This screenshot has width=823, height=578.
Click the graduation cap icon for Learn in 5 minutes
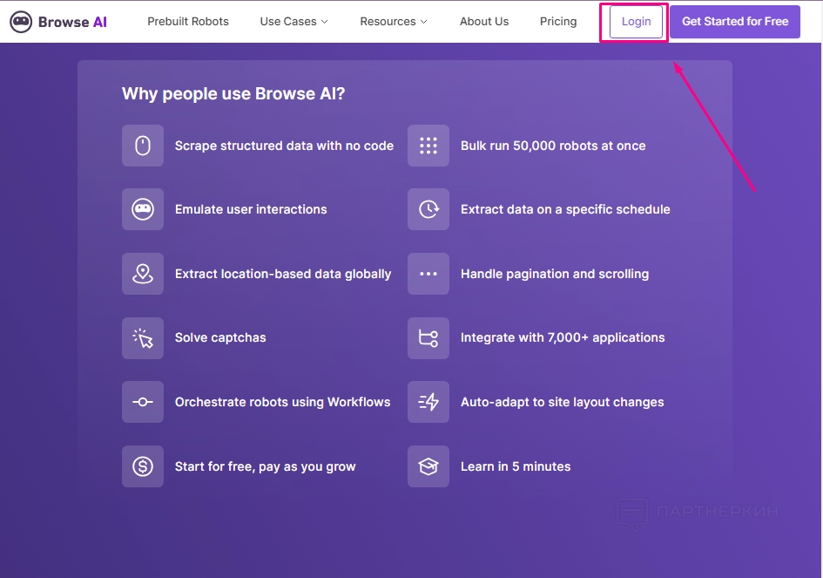[428, 466]
